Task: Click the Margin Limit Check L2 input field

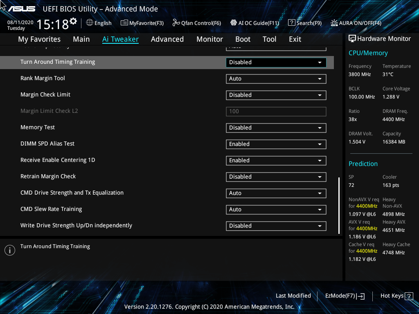Action: pyautogui.click(x=276, y=111)
